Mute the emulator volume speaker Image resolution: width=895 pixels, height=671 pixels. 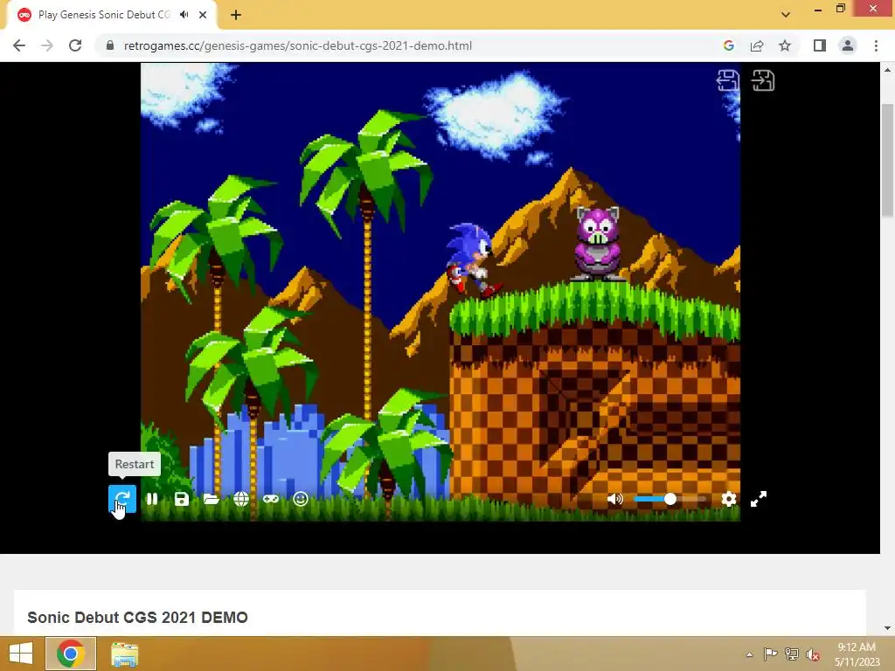[x=614, y=499]
